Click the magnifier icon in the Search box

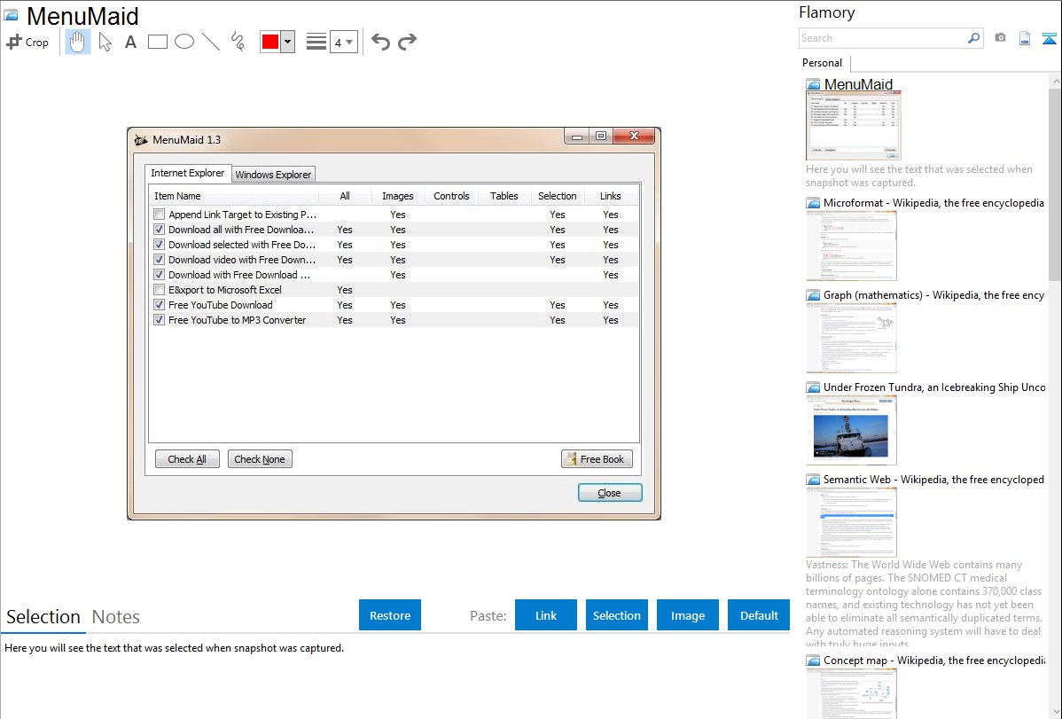(x=973, y=38)
